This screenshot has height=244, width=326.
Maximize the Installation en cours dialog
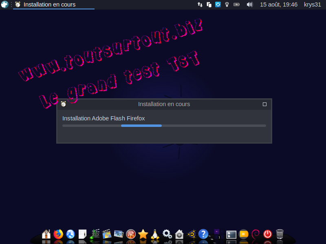click(264, 104)
